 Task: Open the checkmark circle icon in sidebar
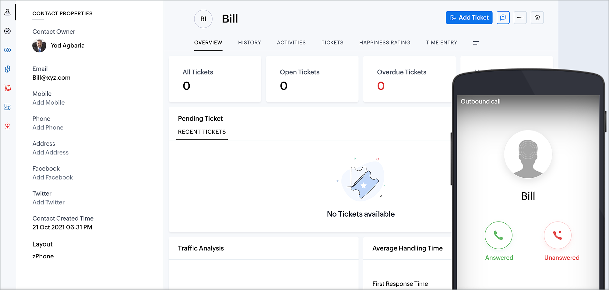click(x=8, y=31)
